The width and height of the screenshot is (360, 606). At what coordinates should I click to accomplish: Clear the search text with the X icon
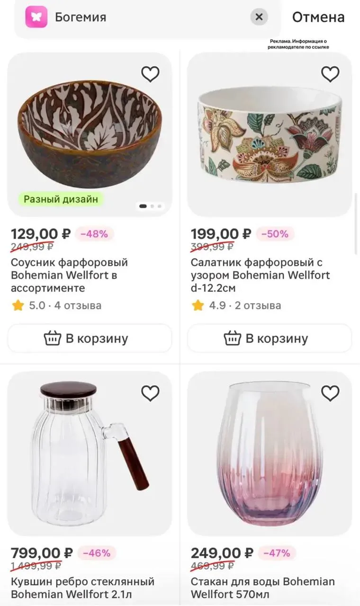pyautogui.click(x=259, y=18)
